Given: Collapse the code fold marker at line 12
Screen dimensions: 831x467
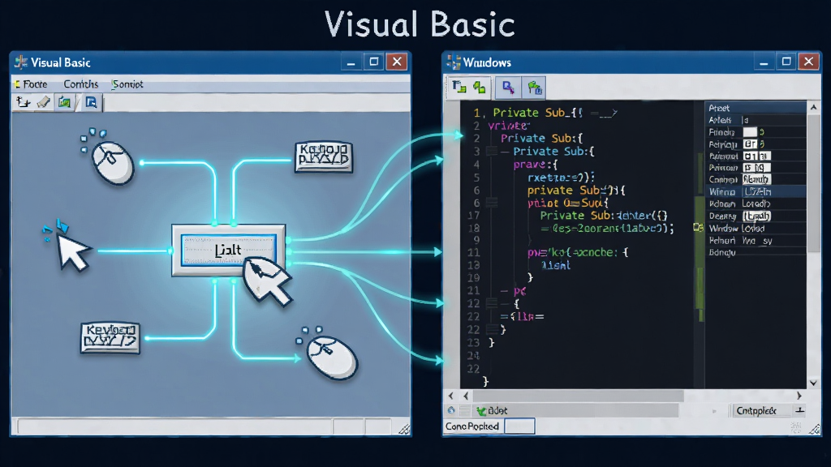Looking at the screenshot, I should pos(492,303).
